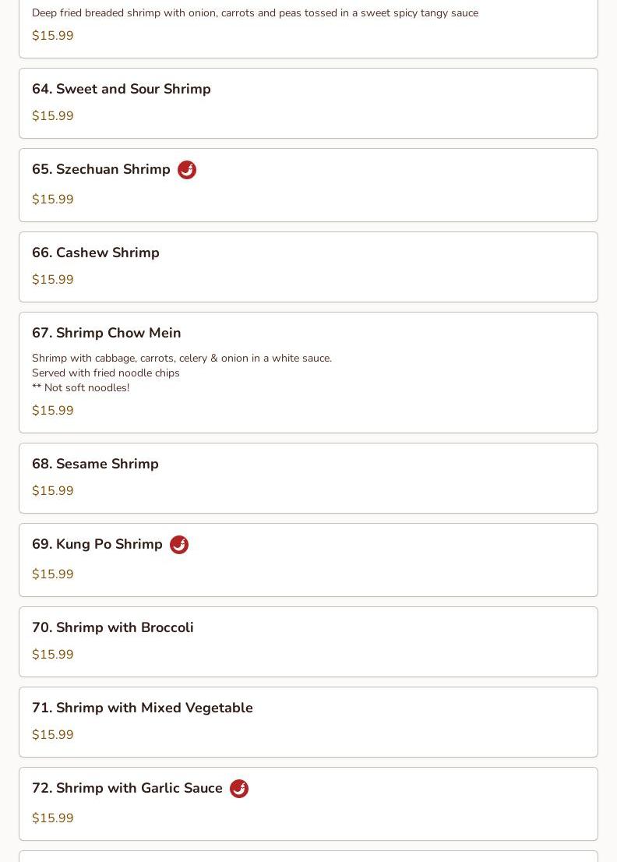Open the 64. Sweet and Sour Shrimp item
The image size is (617, 862).
(308, 104)
